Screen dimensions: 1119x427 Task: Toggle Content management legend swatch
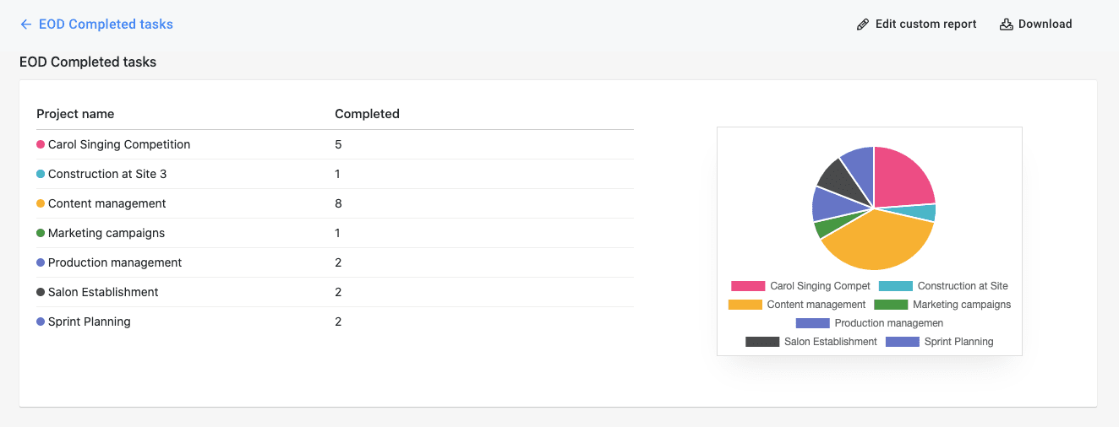[745, 305]
